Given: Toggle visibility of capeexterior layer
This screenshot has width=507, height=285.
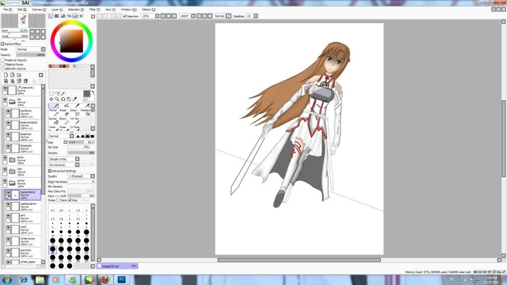Looking at the screenshot, I should (8, 204).
